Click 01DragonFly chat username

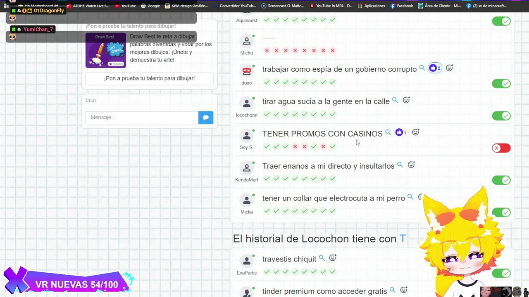click(x=49, y=10)
